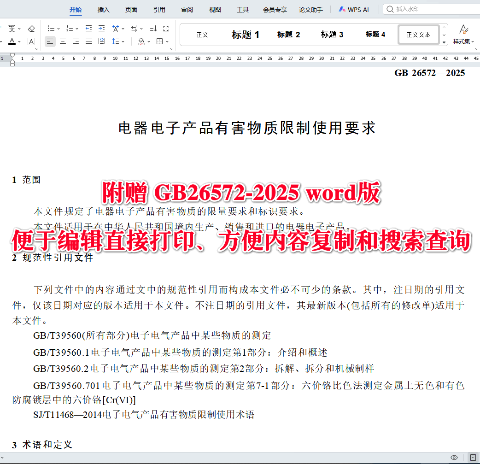
Task: Expand the full style gallery
Action: tap(444, 42)
